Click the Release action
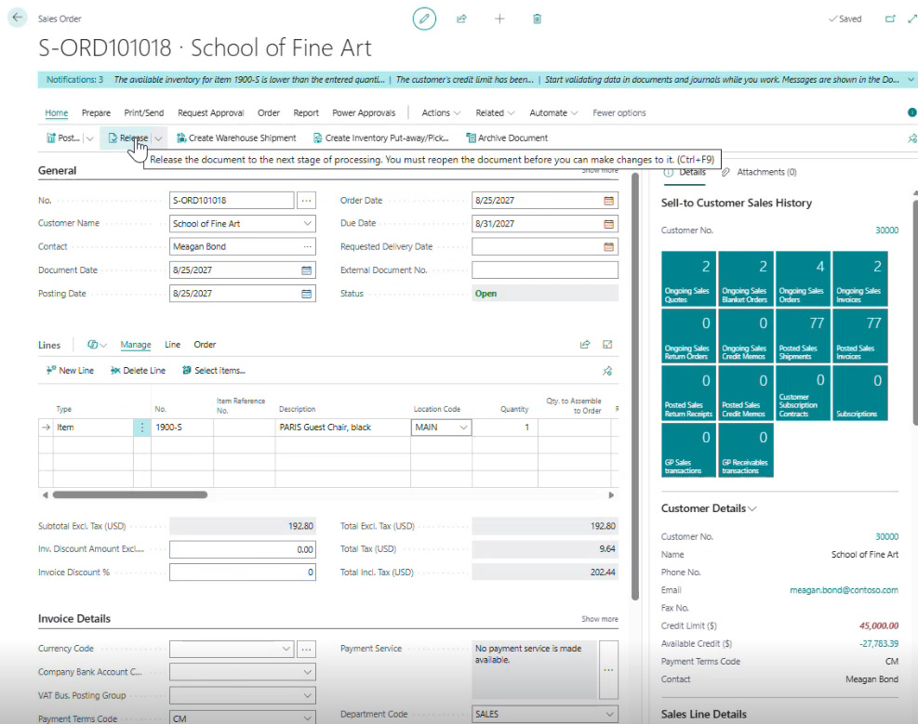 coord(128,138)
